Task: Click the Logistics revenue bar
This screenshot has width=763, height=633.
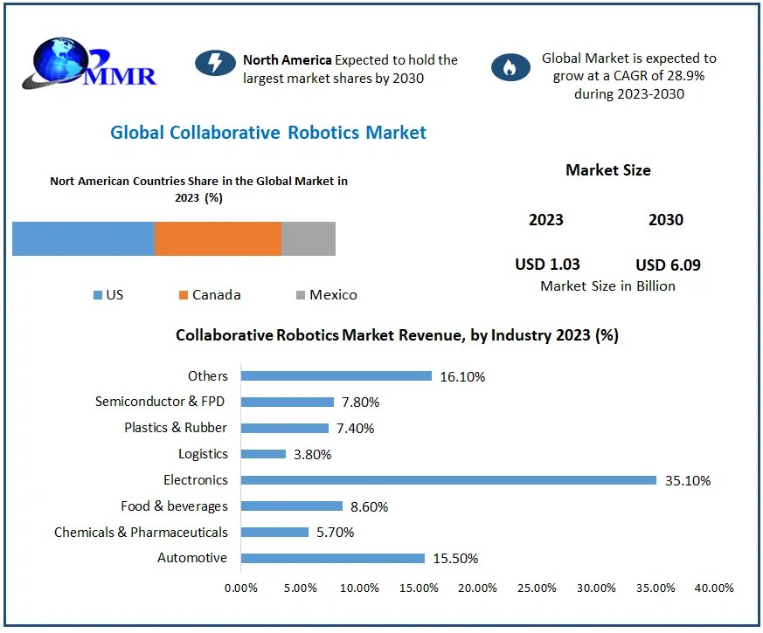Action: tap(262, 454)
